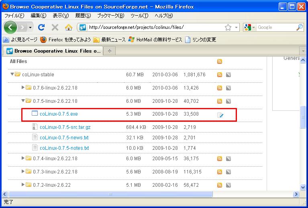Open the 履歴(S) menu
Viewport: 308px width, 208px height.
(83, 16)
